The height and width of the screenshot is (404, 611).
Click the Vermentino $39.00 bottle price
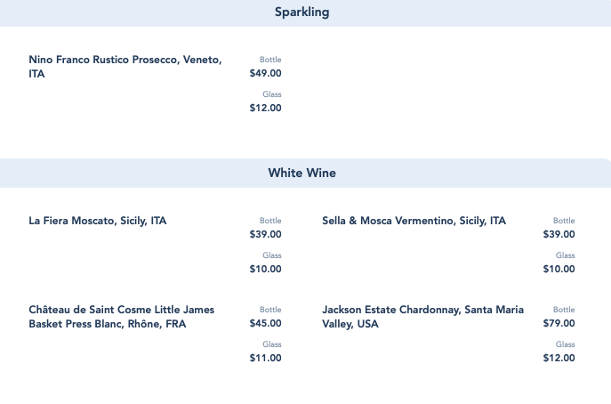point(559,235)
